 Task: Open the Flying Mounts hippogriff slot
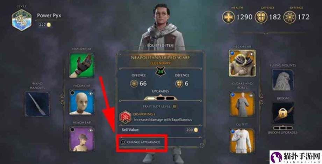(283, 80)
